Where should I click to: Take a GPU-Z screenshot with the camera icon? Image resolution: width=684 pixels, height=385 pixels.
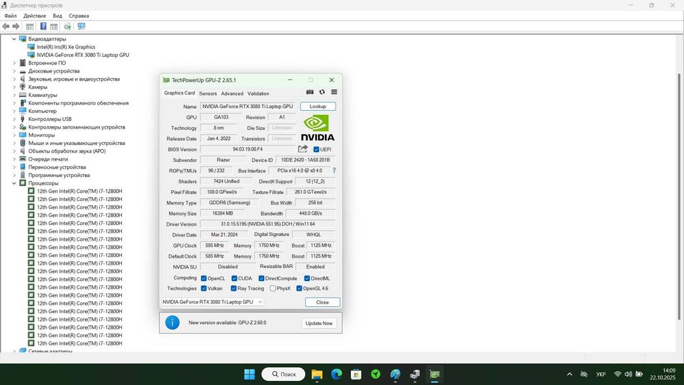[x=310, y=92]
